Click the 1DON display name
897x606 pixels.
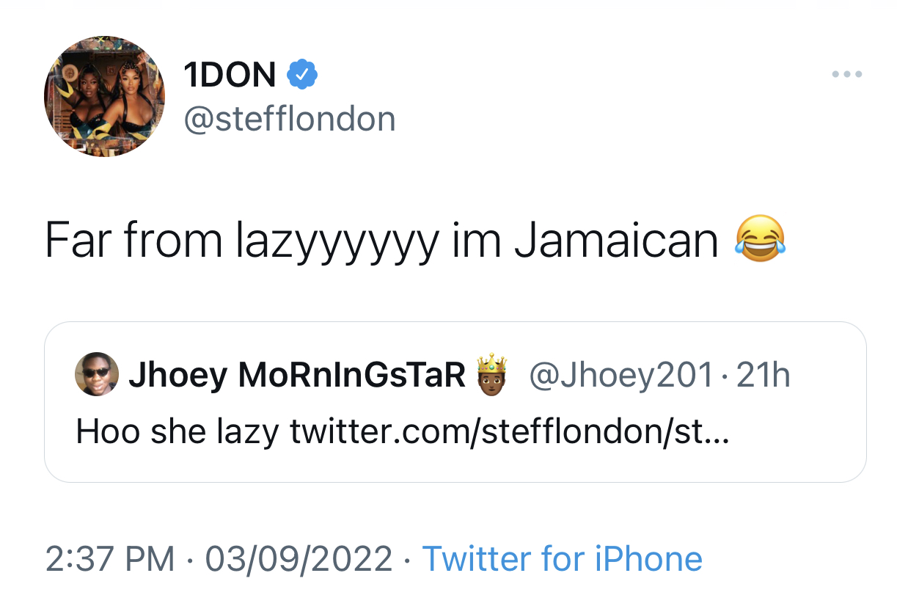click(x=230, y=75)
